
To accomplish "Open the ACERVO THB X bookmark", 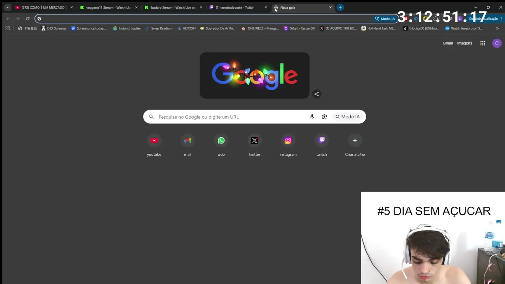I will (338, 28).
